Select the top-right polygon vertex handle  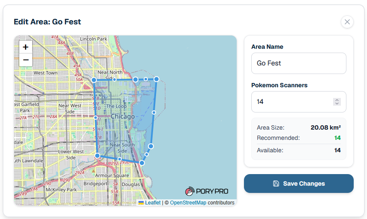156,79
